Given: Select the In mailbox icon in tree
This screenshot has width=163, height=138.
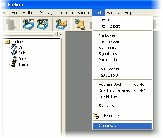Looking at the screenshot, I should [x=14, y=47].
